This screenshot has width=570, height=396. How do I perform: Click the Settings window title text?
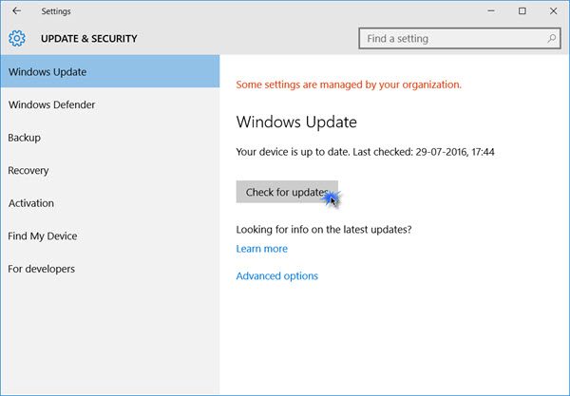point(56,11)
